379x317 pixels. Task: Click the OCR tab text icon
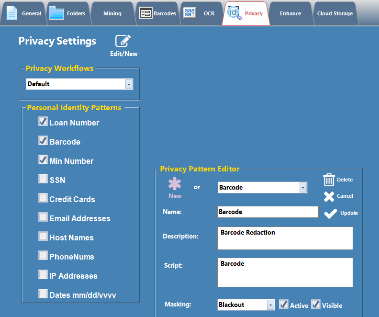(x=190, y=13)
